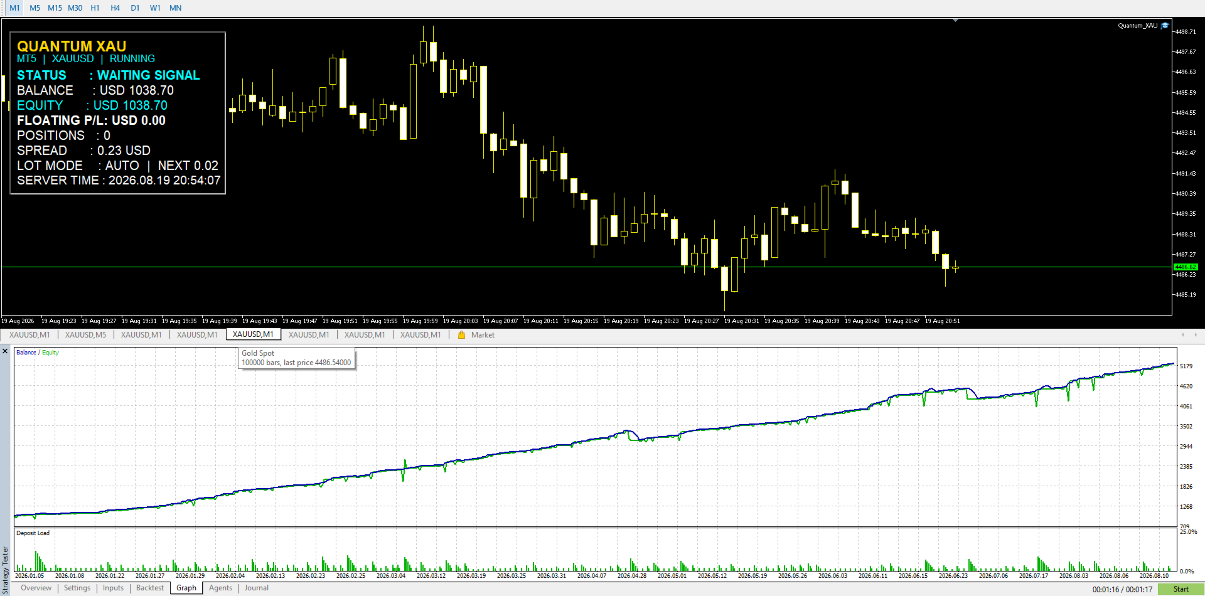Click the chart shift triangle marker
The image size is (1205, 596).
(x=955, y=21)
